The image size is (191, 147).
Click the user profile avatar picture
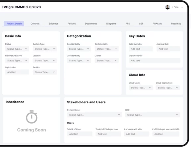pyautogui.click(x=167, y=7)
